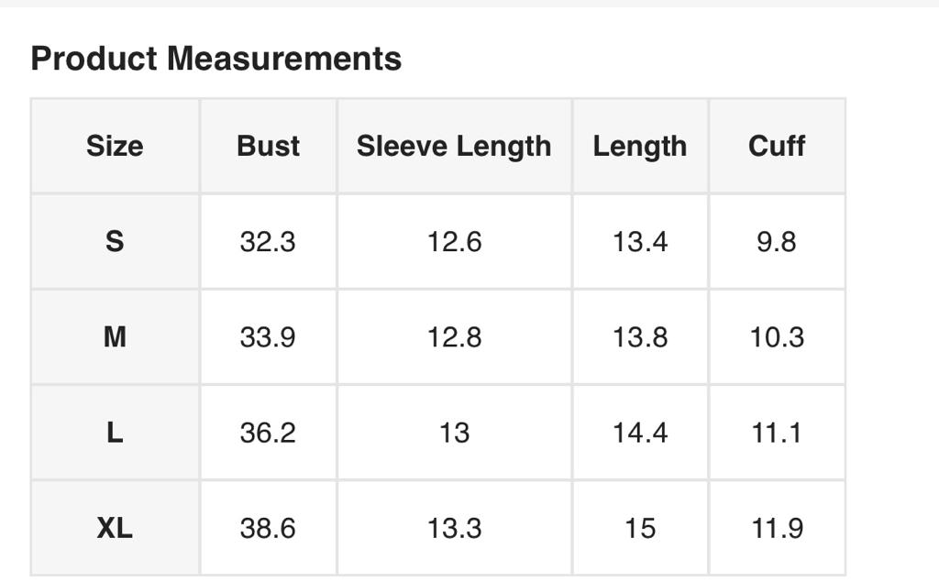The image size is (939, 582).
Task: Click bust value 32.3 for size S
Action: coord(268,242)
